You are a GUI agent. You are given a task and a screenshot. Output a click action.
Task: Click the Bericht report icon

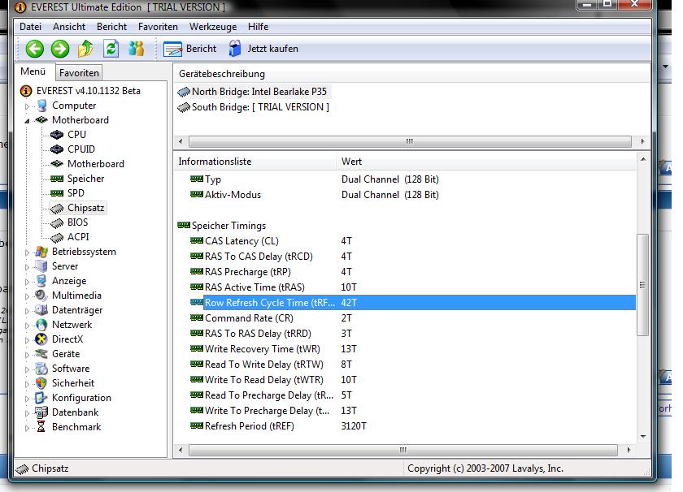[x=172, y=50]
